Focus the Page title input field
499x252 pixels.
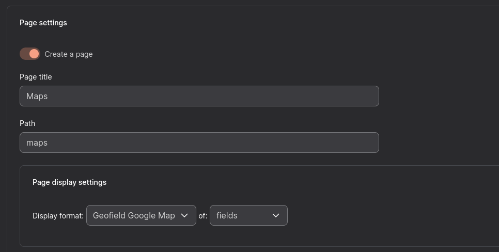click(x=199, y=96)
